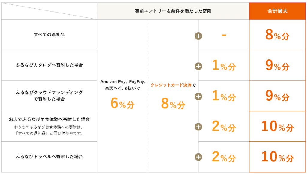Image resolution: width=307 pixels, height=174 pixels.
Task: Click the 8%分 total in first row
Action: [x=277, y=35]
